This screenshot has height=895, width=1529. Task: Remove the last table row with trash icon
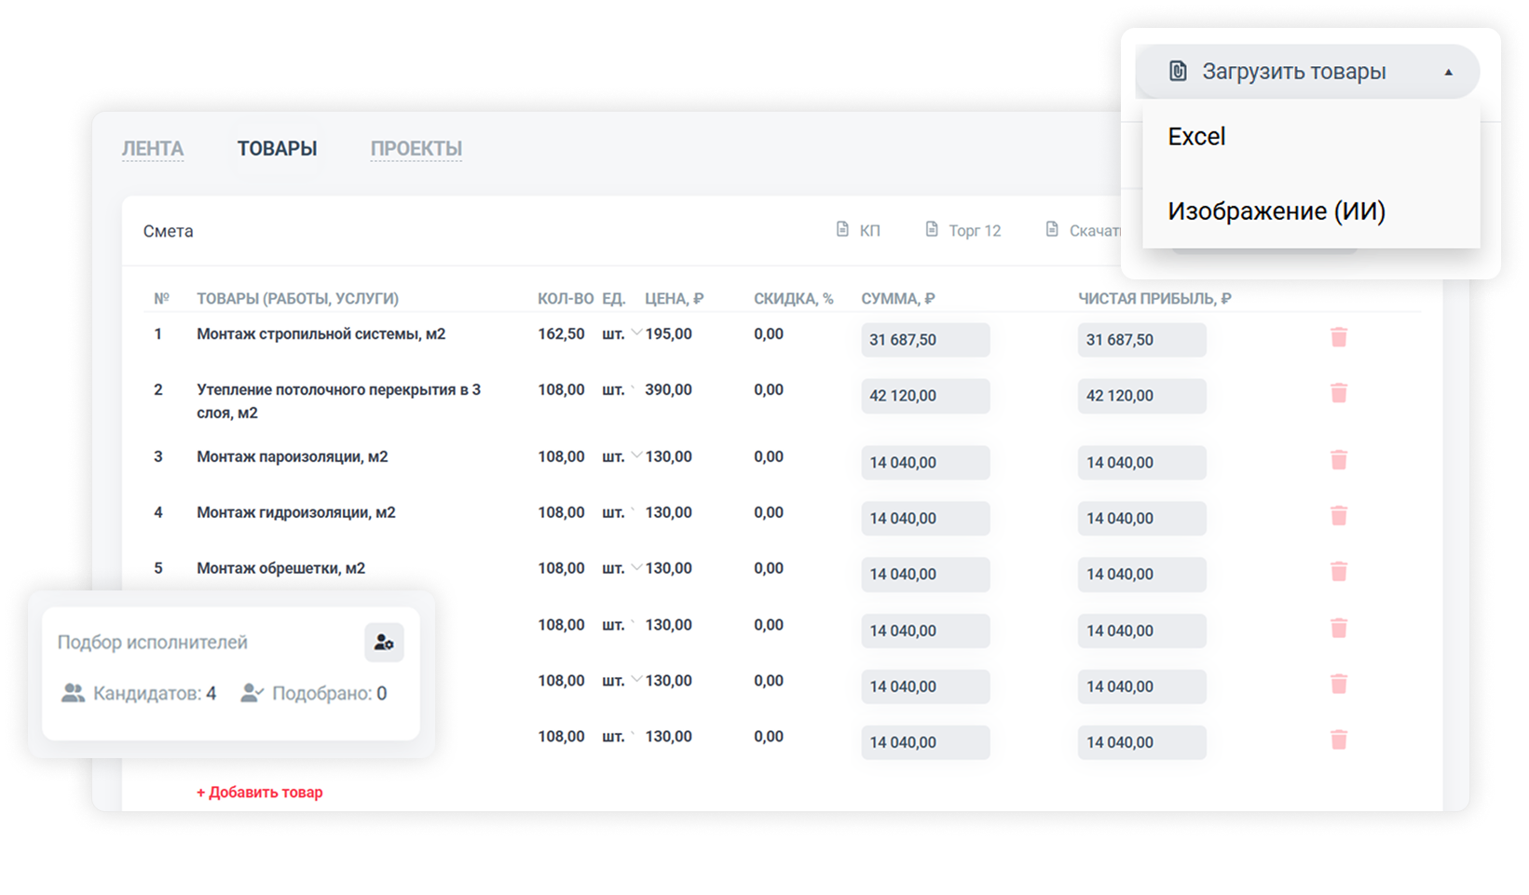point(1338,740)
